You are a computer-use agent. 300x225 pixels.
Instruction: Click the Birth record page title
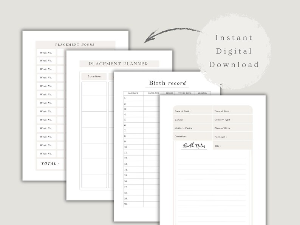point(167,83)
